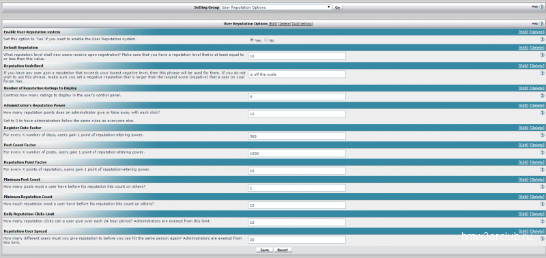Edit the Default Reputation setting
Image resolution: width=546 pixels, height=258 pixels.
[523, 48]
